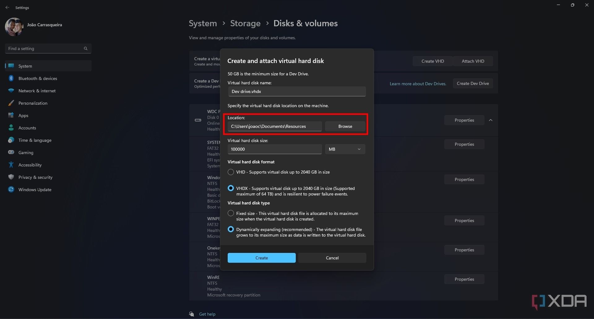This screenshot has height=319, width=594.
Task: Click the Personalization paintbrush icon
Action: [x=11, y=103]
